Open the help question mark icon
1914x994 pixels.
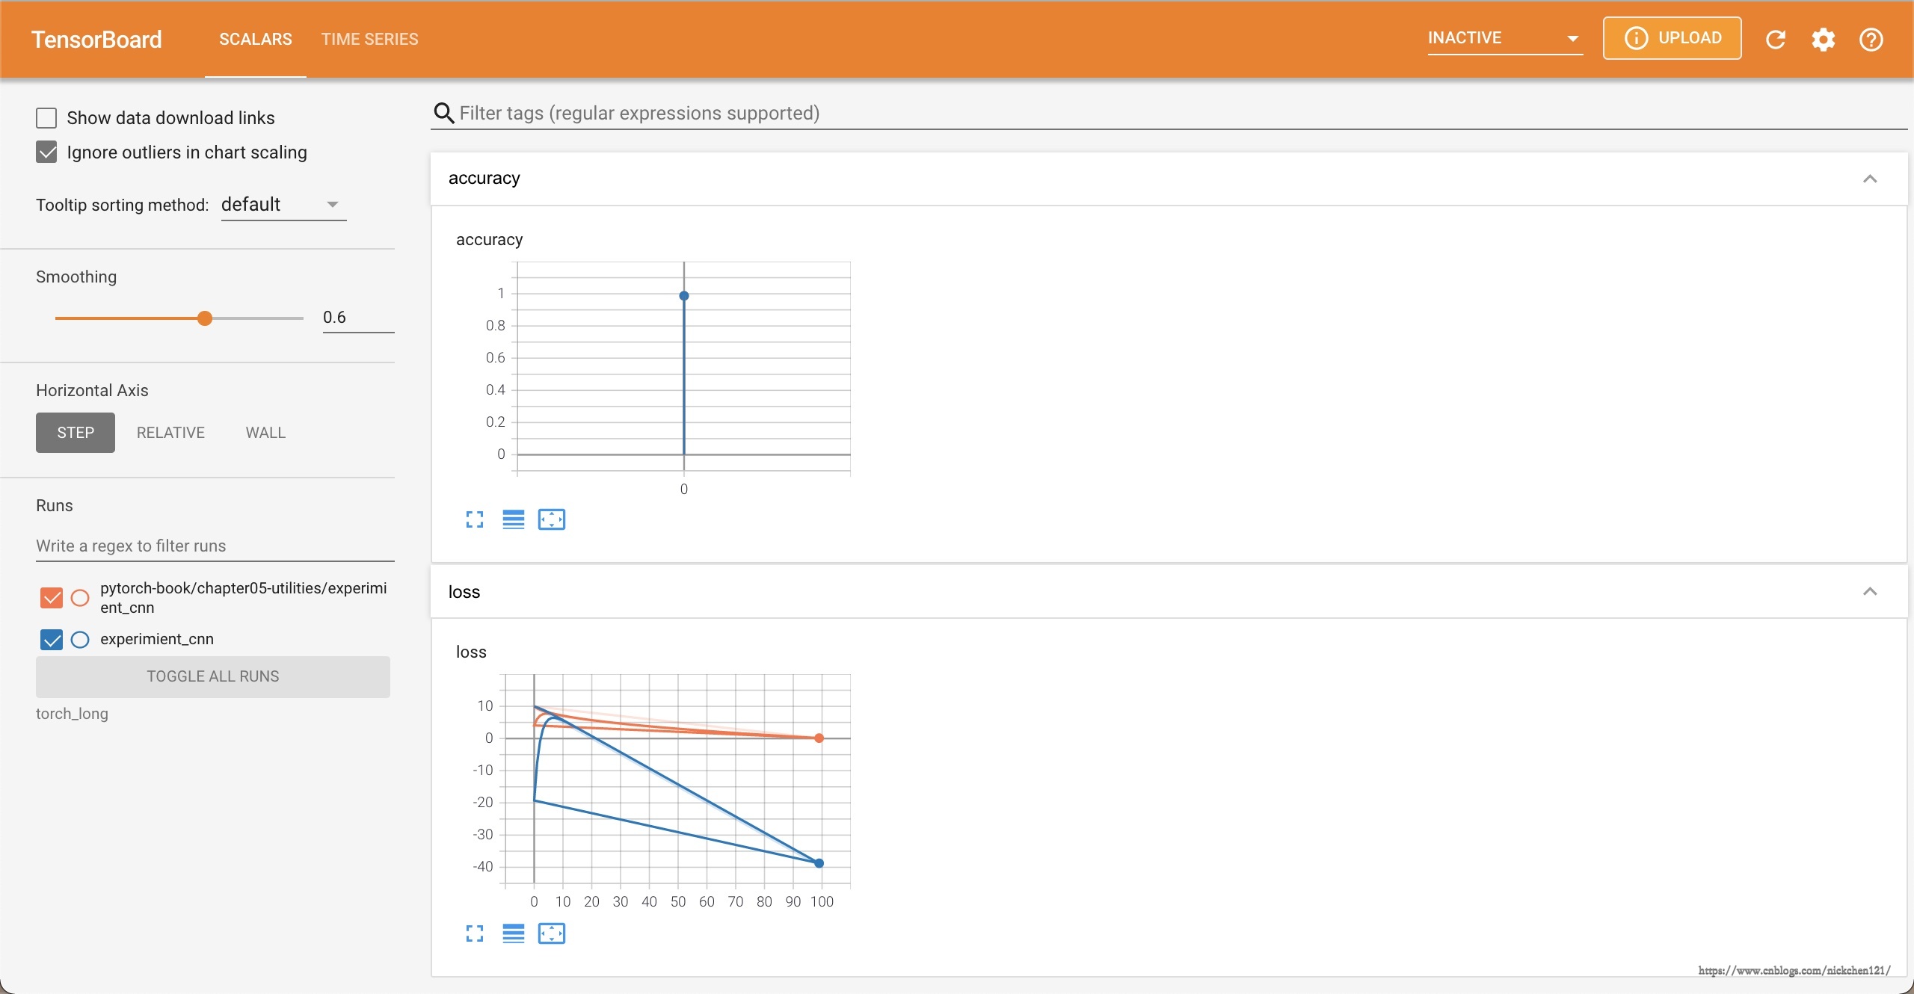pos(1871,39)
